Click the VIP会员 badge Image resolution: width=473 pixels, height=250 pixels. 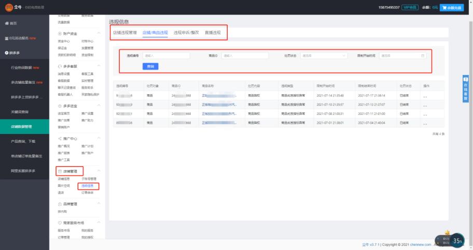coord(410,8)
